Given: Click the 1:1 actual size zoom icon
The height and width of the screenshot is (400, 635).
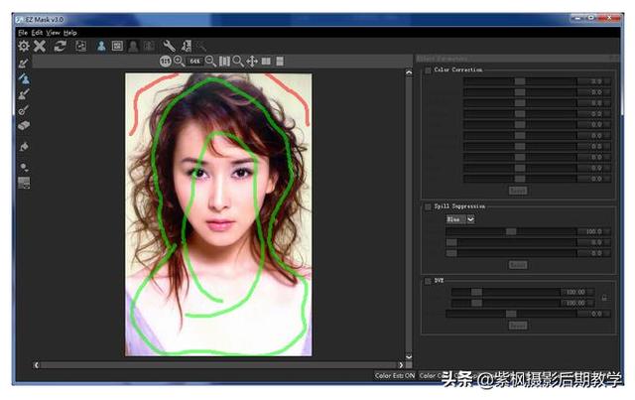Looking at the screenshot, I should 165,62.
